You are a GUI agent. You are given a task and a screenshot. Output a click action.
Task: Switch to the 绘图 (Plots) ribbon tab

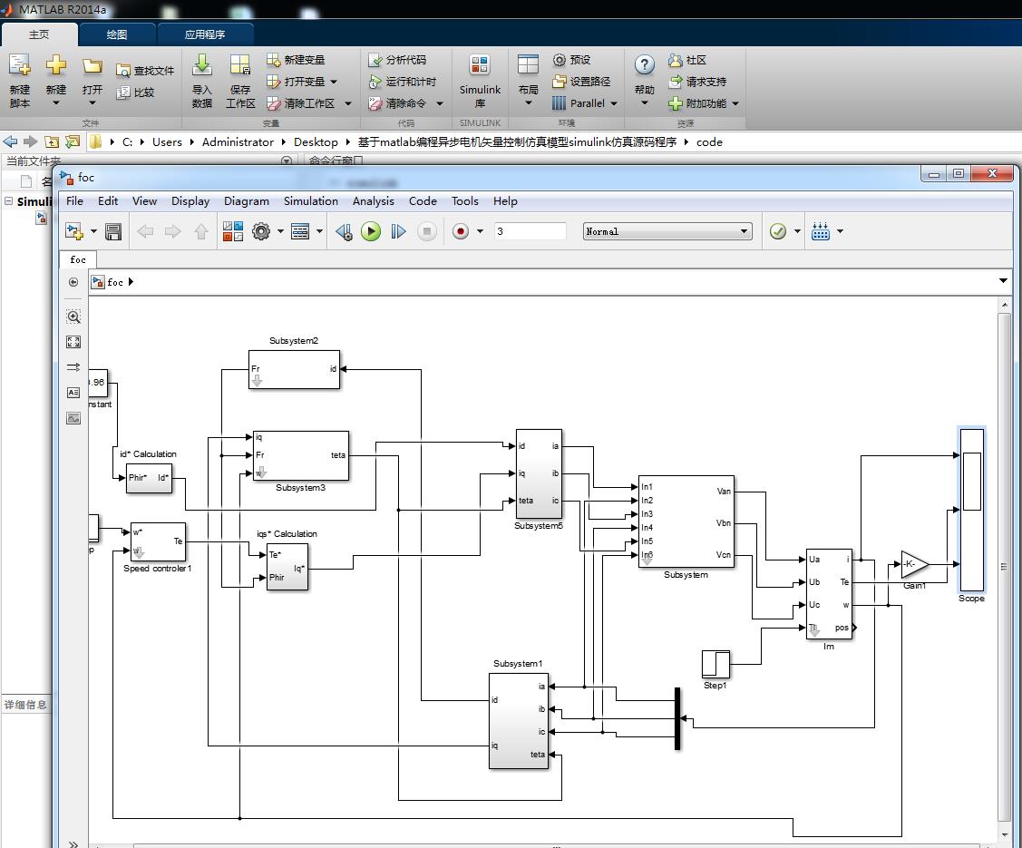point(117,34)
